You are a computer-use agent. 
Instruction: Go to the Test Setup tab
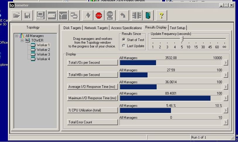pos(177,28)
